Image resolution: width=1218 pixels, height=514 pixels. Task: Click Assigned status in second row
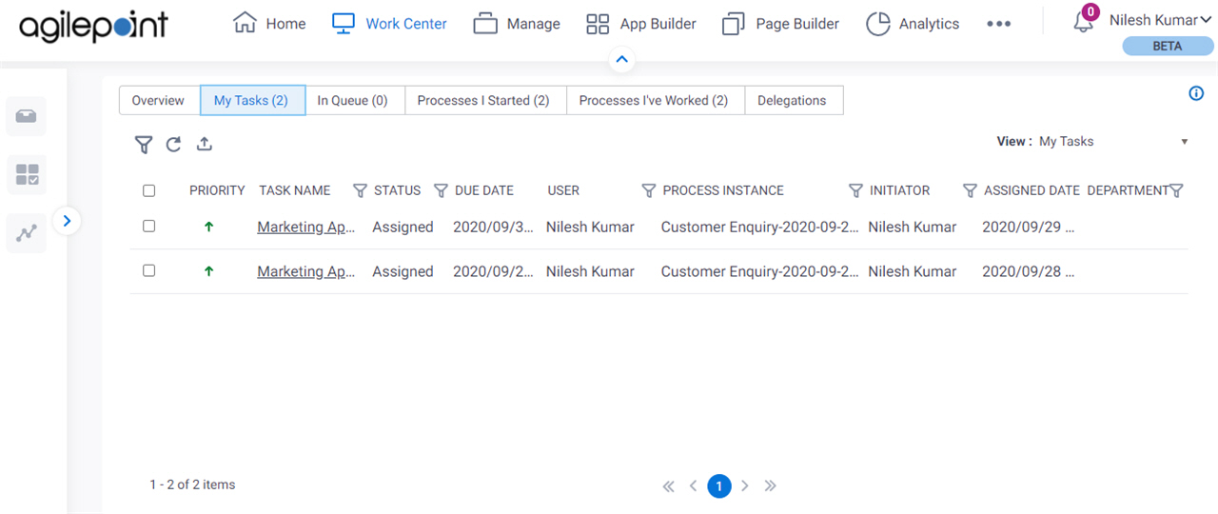point(403,271)
